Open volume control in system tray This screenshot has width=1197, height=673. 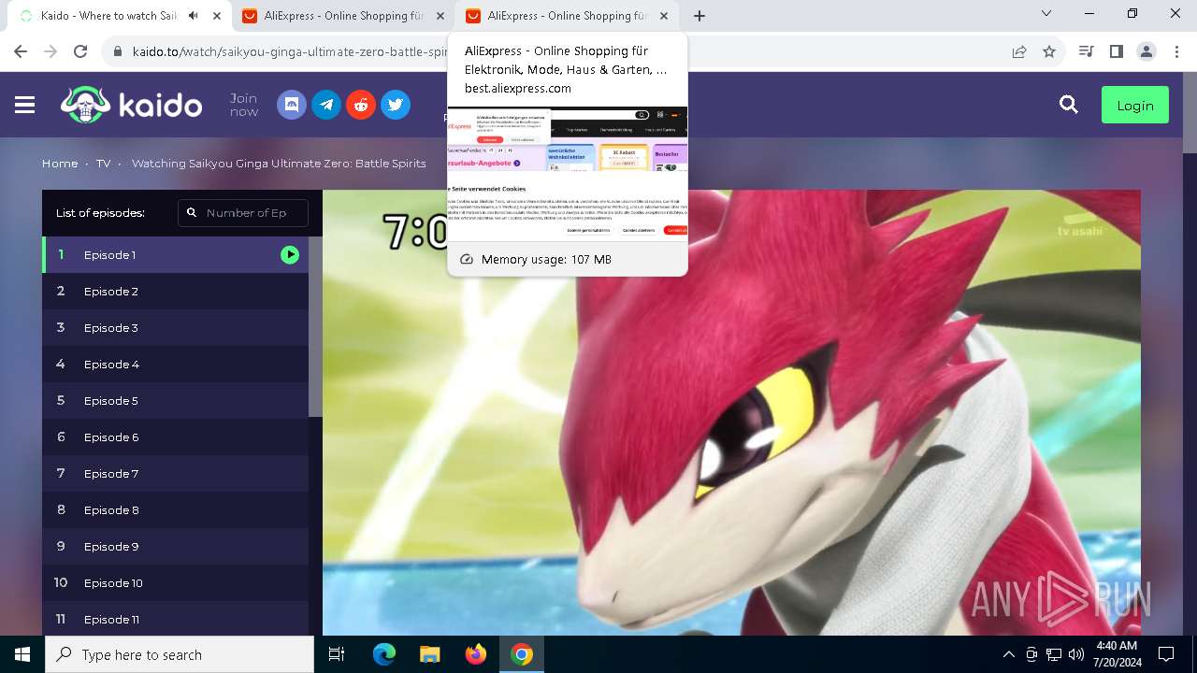tap(1076, 654)
